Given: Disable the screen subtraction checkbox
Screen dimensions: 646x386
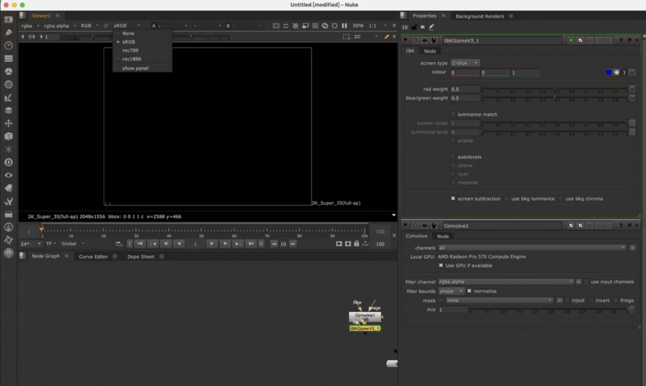Looking at the screenshot, I should click(x=453, y=199).
